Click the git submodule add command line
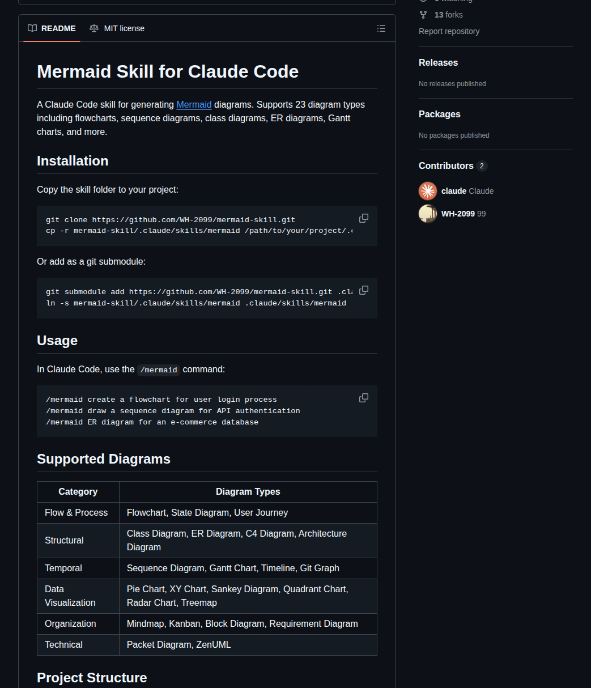 (199, 292)
